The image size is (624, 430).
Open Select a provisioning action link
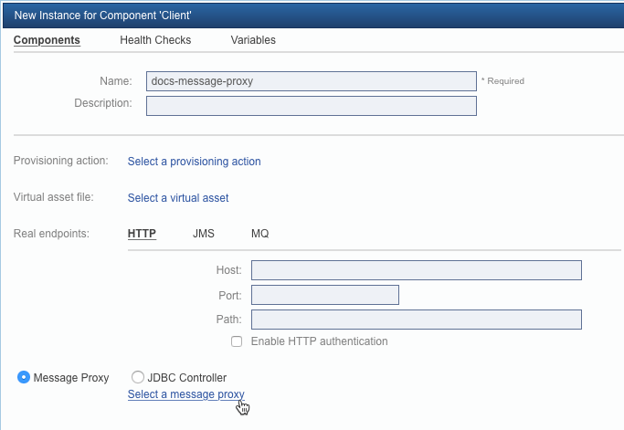[x=195, y=162]
